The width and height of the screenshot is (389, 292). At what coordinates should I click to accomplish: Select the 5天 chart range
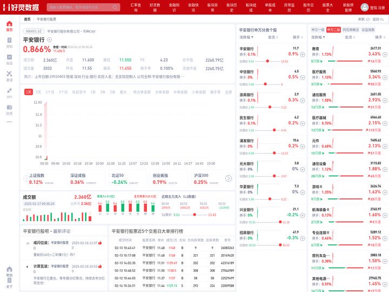coord(38,92)
